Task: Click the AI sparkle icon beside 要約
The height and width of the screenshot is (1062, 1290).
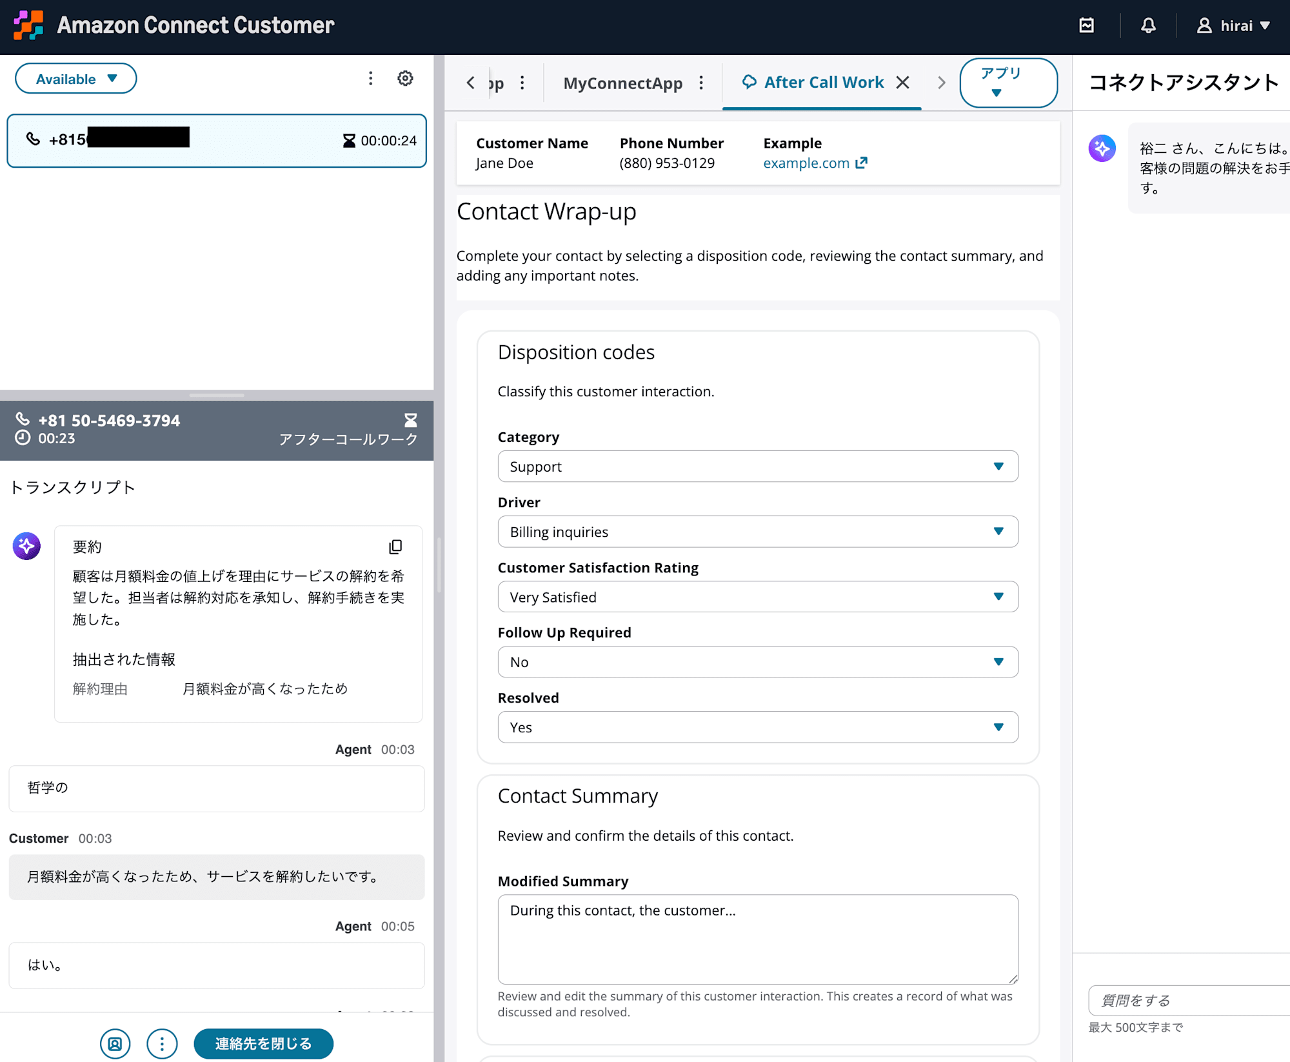Action: 26,546
